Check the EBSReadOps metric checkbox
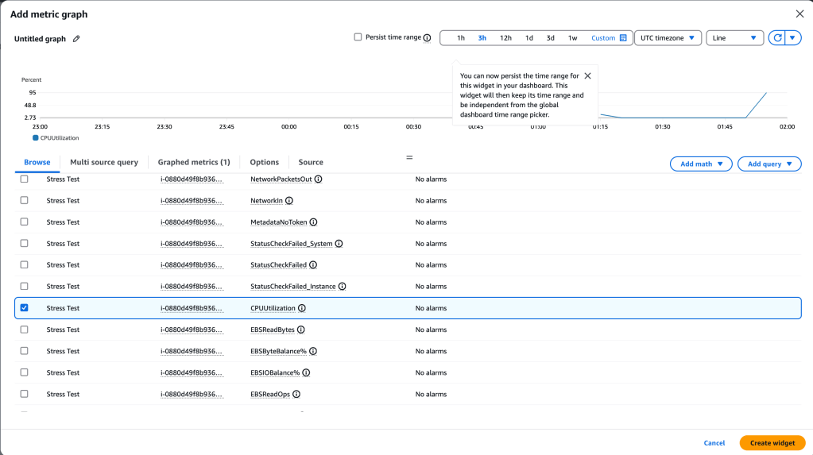Screen dimensions: 813x455 click(x=24, y=394)
